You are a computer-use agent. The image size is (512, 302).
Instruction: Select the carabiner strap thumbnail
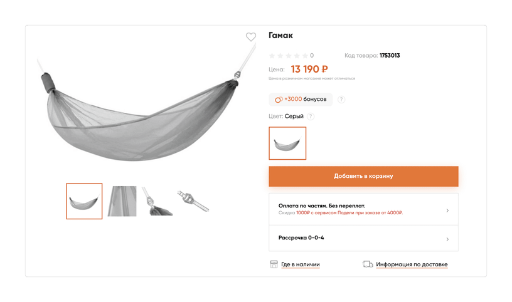[x=193, y=201]
